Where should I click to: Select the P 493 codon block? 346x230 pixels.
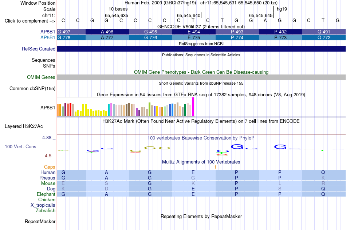(x=237, y=32)
